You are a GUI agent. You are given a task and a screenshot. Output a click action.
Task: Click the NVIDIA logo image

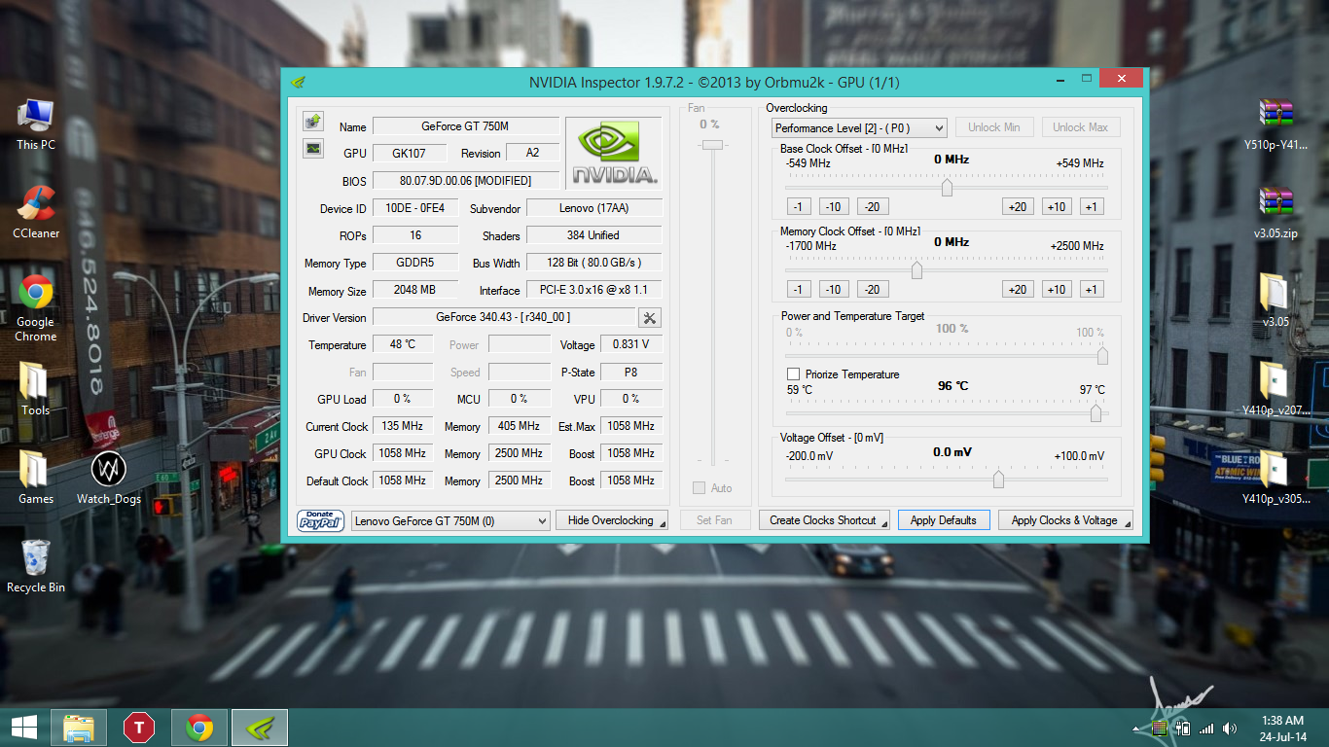coord(614,153)
